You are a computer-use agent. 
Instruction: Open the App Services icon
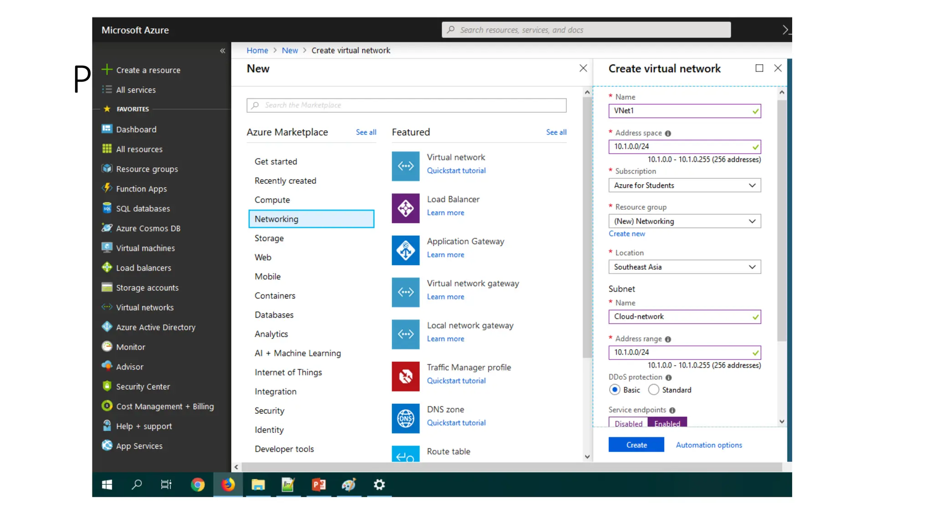coord(107,445)
